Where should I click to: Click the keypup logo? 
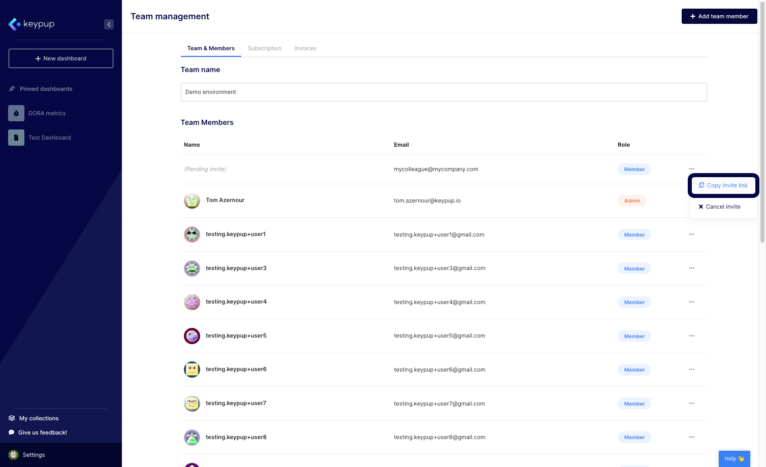tap(31, 24)
